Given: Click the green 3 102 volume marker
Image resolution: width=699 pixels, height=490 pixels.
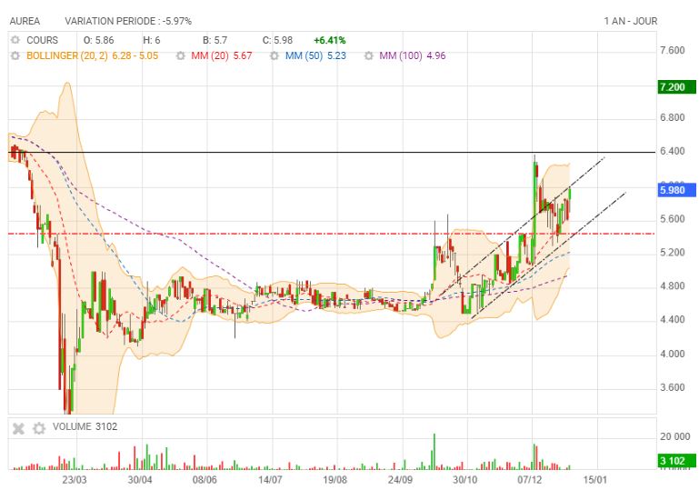Looking at the screenshot, I should [676, 461].
